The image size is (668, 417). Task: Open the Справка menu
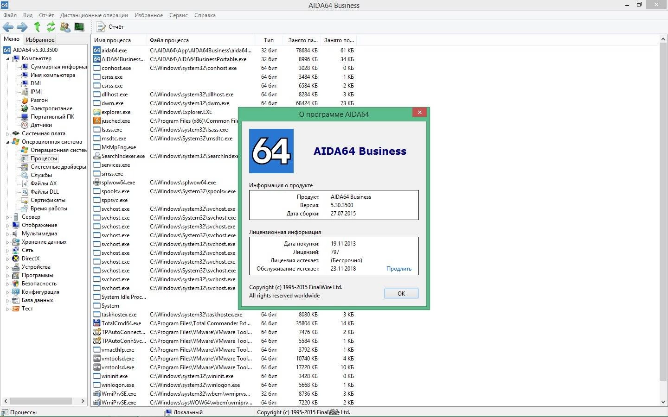[x=205, y=15]
